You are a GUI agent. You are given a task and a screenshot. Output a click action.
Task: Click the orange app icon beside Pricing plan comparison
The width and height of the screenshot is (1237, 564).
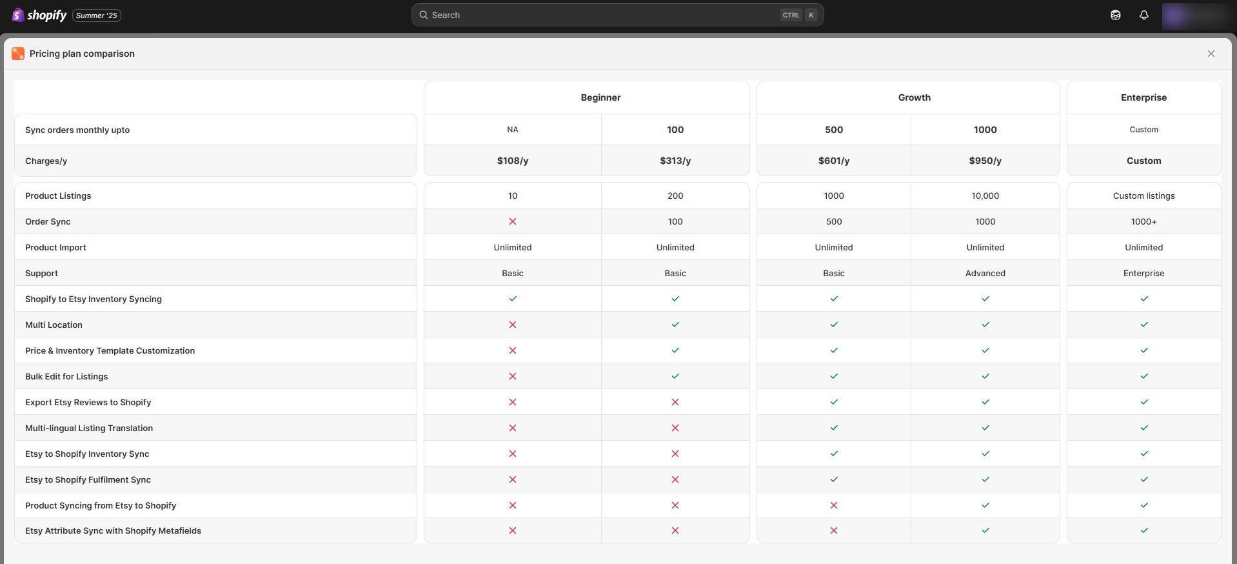(18, 54)
